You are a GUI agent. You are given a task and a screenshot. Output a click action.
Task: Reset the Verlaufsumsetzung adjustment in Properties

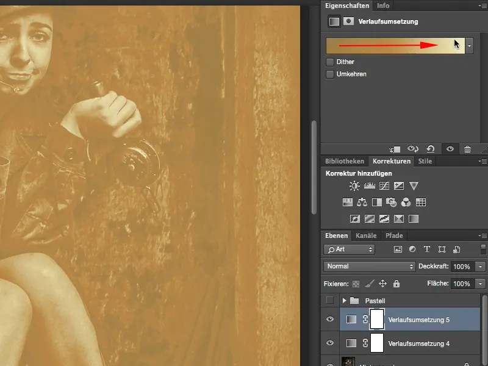[431, 148]
